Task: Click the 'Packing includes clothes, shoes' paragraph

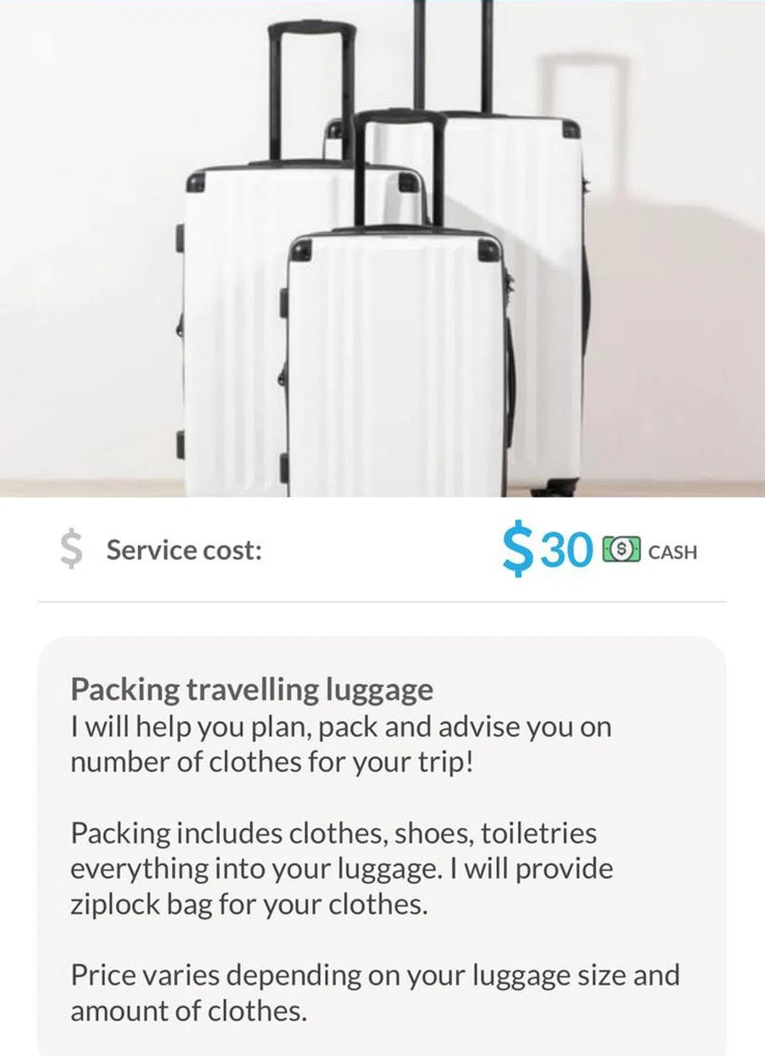Action: pos(341,869)
